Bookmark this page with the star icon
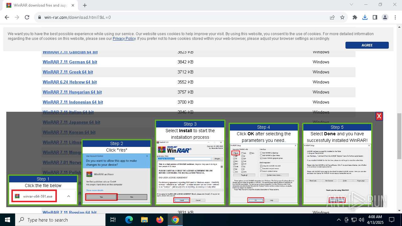The width and height of the screenshot is (402, 226). pyautogui.click(x=342, y=17)
